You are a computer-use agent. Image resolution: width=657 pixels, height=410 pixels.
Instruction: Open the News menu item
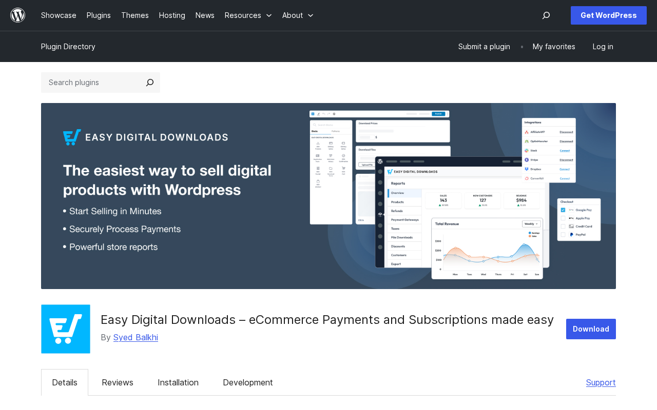(x=205, y=15)
